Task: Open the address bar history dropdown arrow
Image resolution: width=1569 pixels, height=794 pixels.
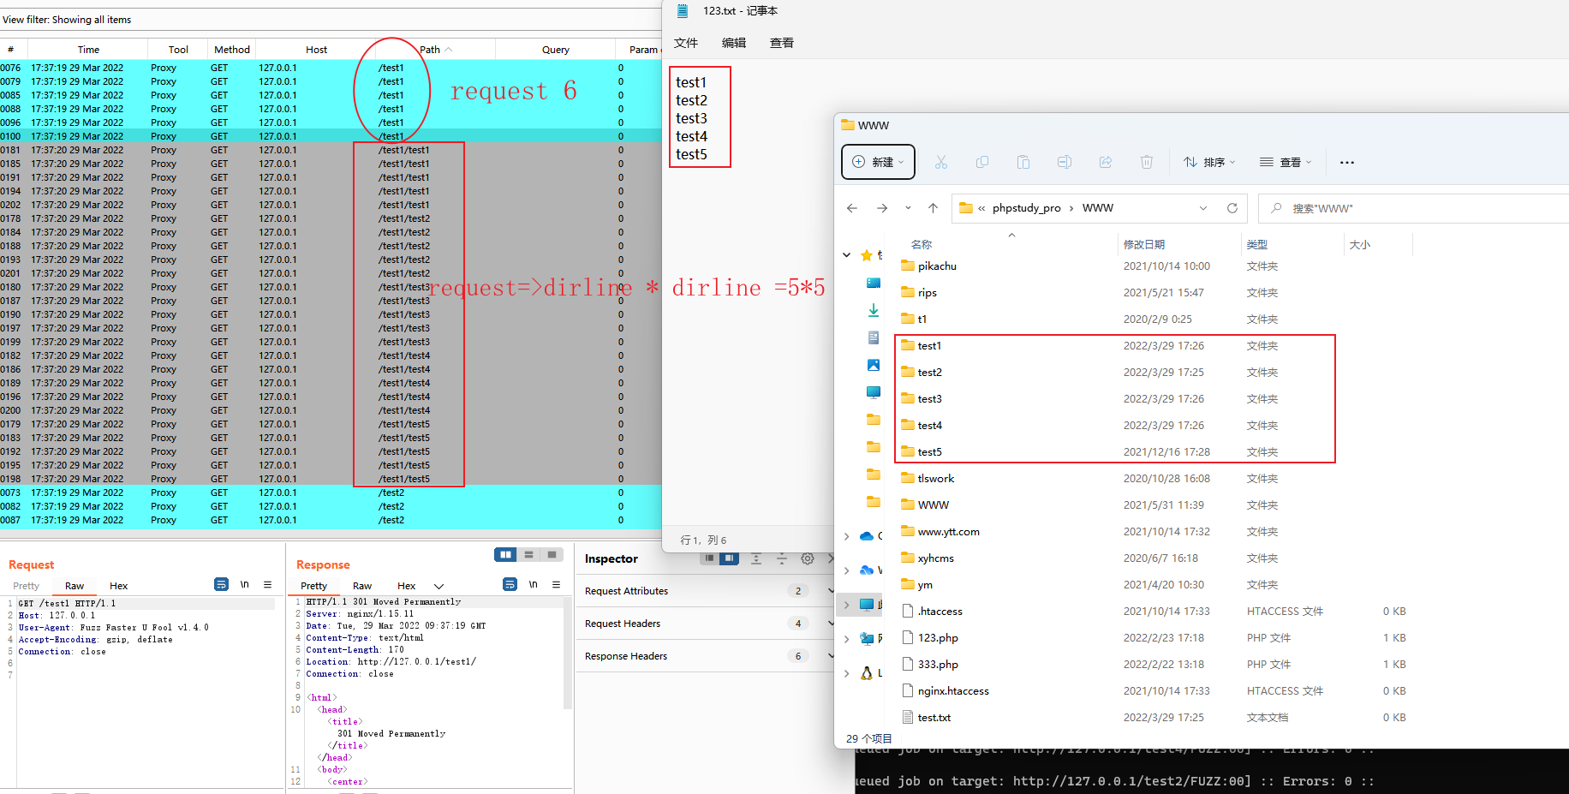Action: pyautogui.click(x=1203, y=207)
